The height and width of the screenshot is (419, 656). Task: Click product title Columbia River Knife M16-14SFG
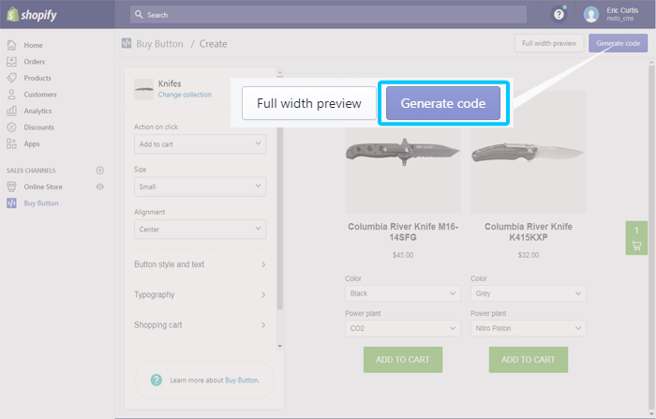click(402, 232)
